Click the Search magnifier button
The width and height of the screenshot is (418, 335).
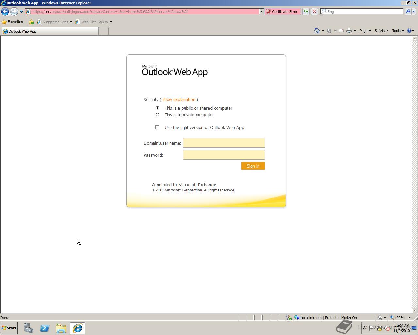pyautogui.click(x=408, y=12)
